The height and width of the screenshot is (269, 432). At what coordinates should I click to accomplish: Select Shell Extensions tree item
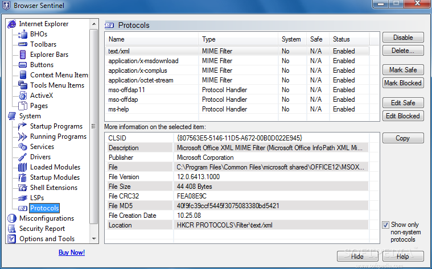pyautogui.click(x=54, y=188)
